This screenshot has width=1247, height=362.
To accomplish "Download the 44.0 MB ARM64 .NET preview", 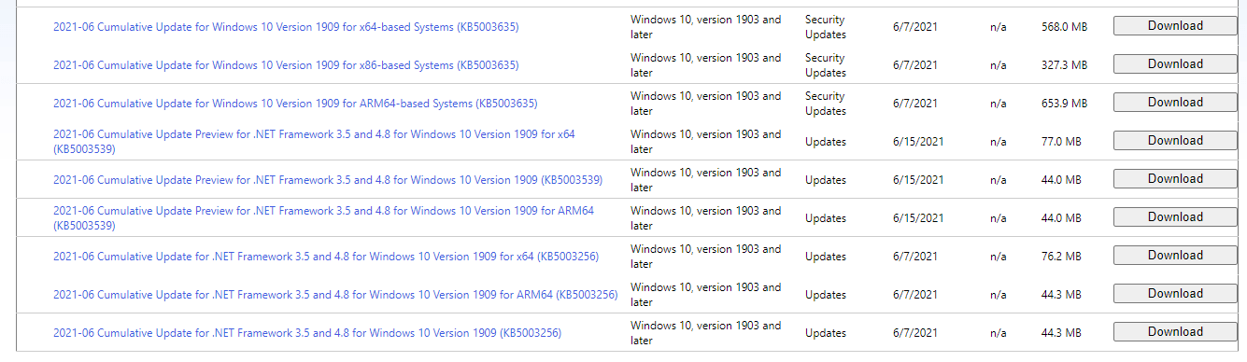I will tap(1175, 217).
